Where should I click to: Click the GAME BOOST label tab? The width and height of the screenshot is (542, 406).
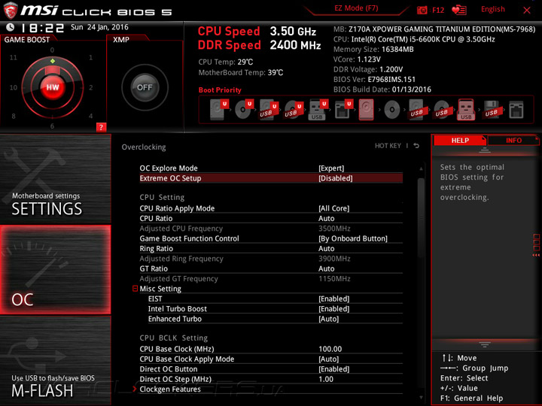[27, 40]
